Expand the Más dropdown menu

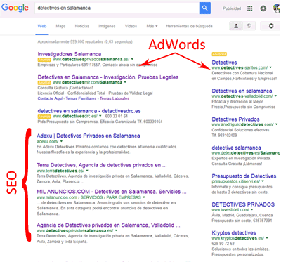pos(152,26)
